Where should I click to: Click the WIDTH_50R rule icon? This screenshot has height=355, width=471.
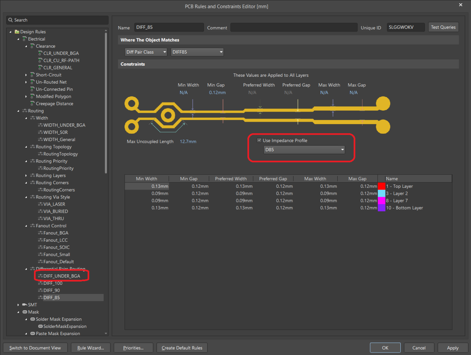click(x=40, y=132)
